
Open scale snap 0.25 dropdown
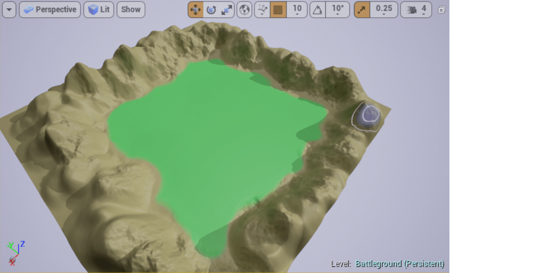384,10
